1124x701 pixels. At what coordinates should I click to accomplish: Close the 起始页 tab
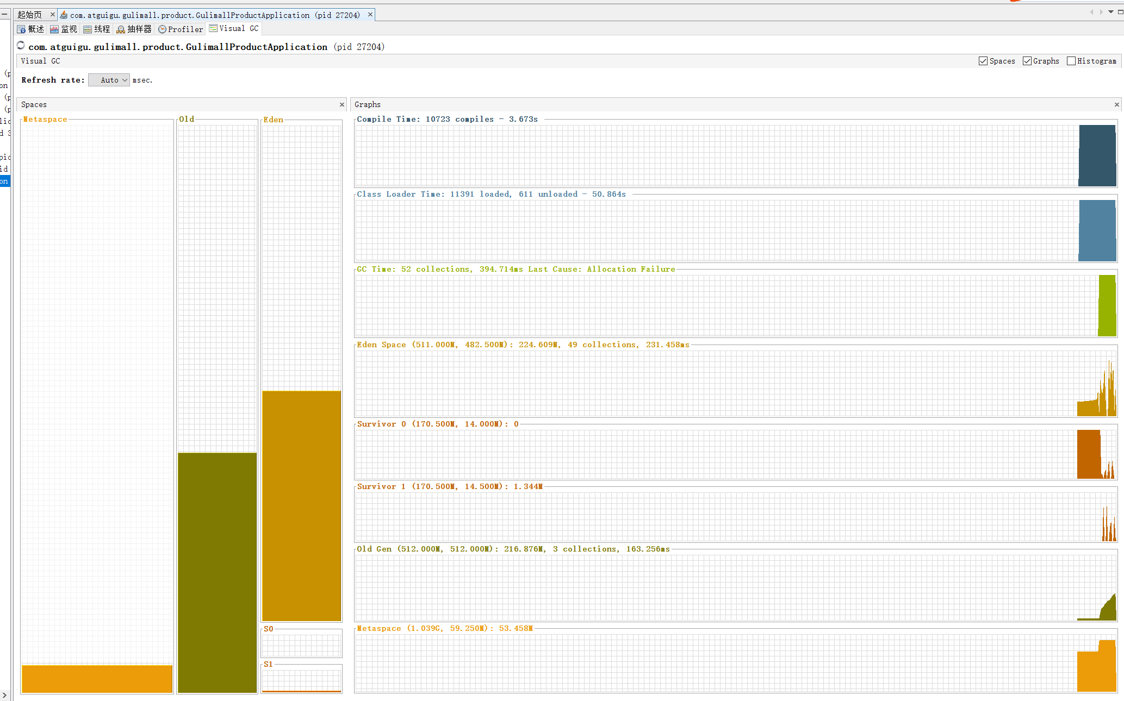(53, 15)
